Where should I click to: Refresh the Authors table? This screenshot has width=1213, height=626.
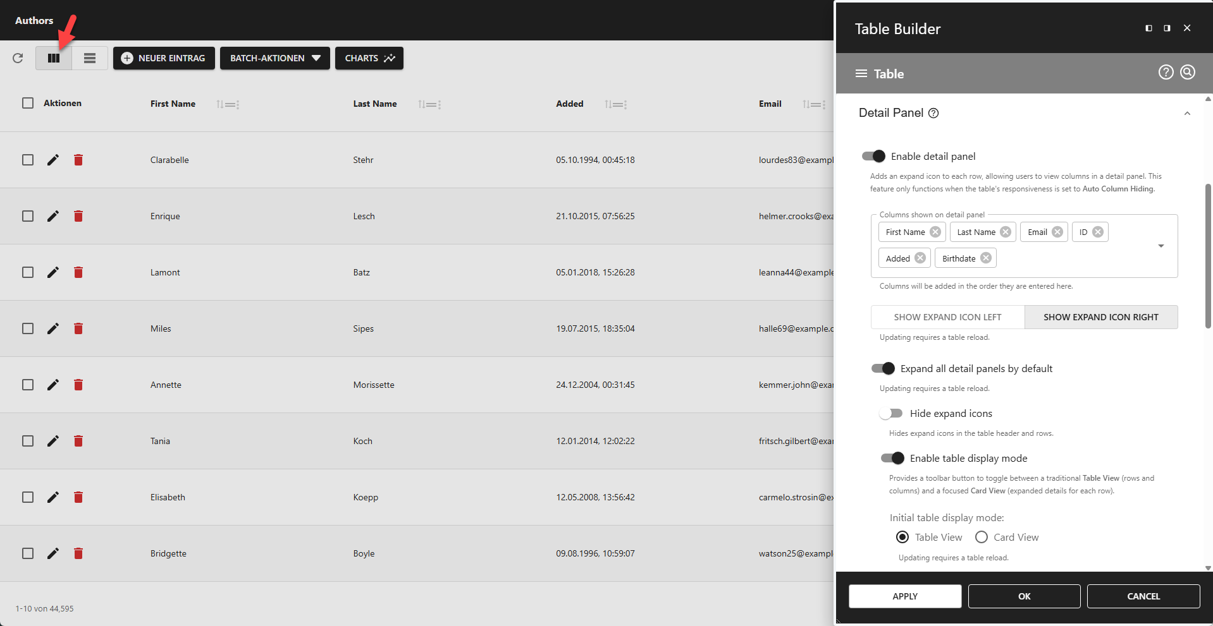18,57
